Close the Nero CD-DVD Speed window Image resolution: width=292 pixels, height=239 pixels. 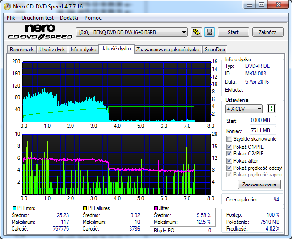pyautogui.click(x=278, y=5)
